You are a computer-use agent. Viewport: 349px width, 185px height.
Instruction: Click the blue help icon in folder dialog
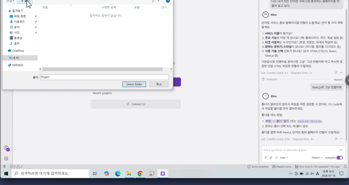168,1
